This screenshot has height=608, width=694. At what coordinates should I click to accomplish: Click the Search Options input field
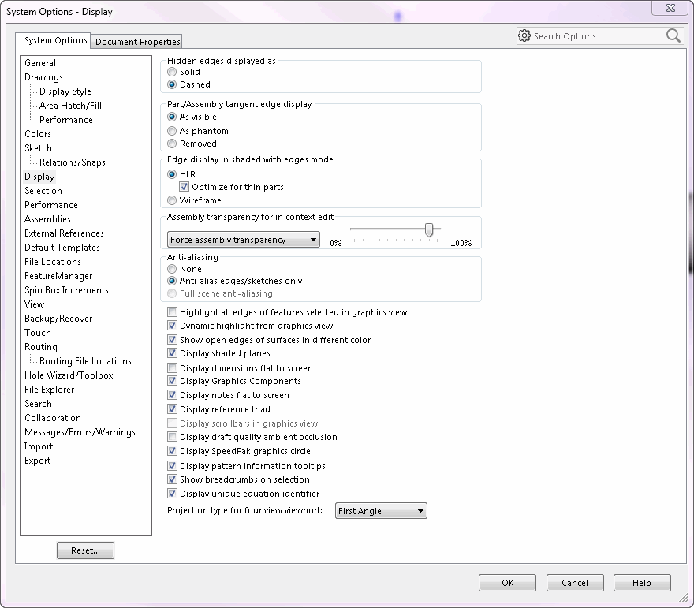click(599, 35)
